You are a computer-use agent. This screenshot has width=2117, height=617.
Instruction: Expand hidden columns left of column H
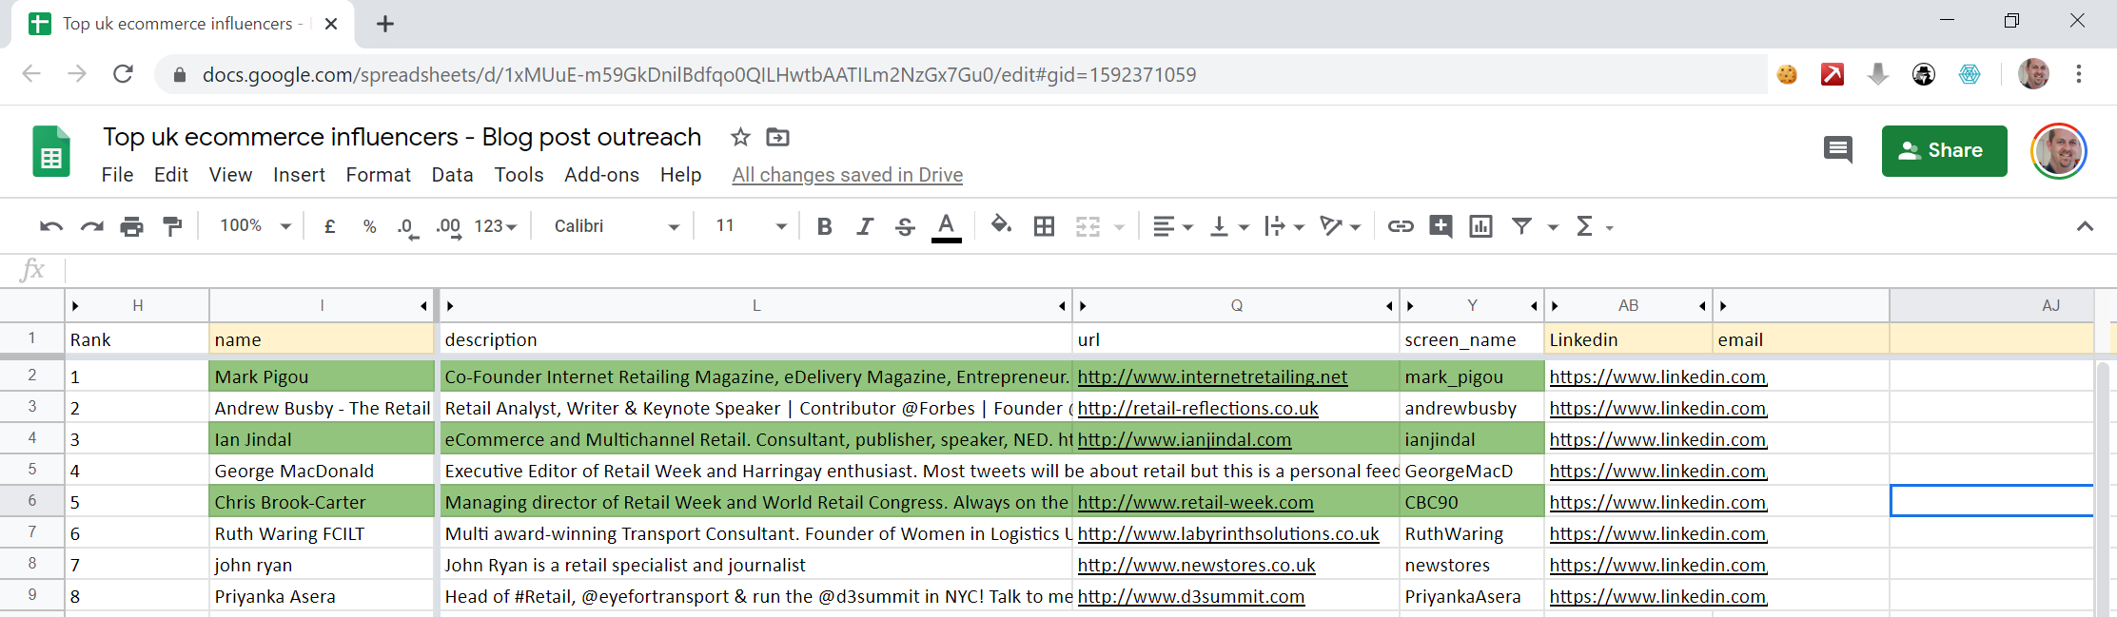point(74,306)
